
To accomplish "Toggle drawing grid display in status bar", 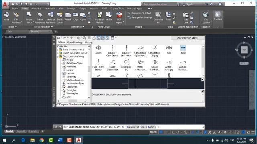I will tap(161, 132).
